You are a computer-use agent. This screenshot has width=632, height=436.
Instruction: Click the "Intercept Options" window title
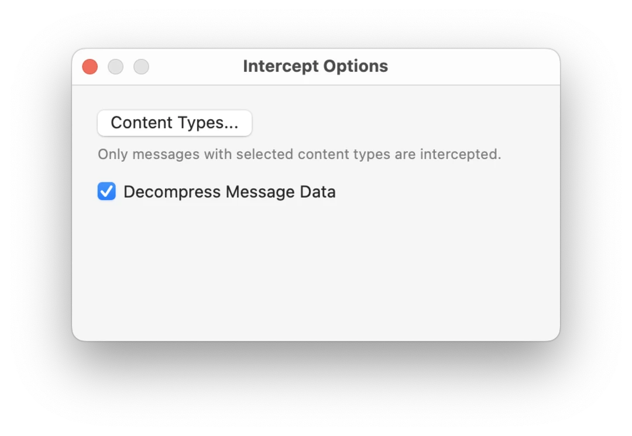(x=315, y=66)
